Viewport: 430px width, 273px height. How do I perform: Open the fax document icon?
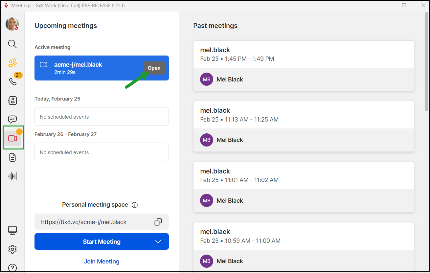tap(12, 158)
